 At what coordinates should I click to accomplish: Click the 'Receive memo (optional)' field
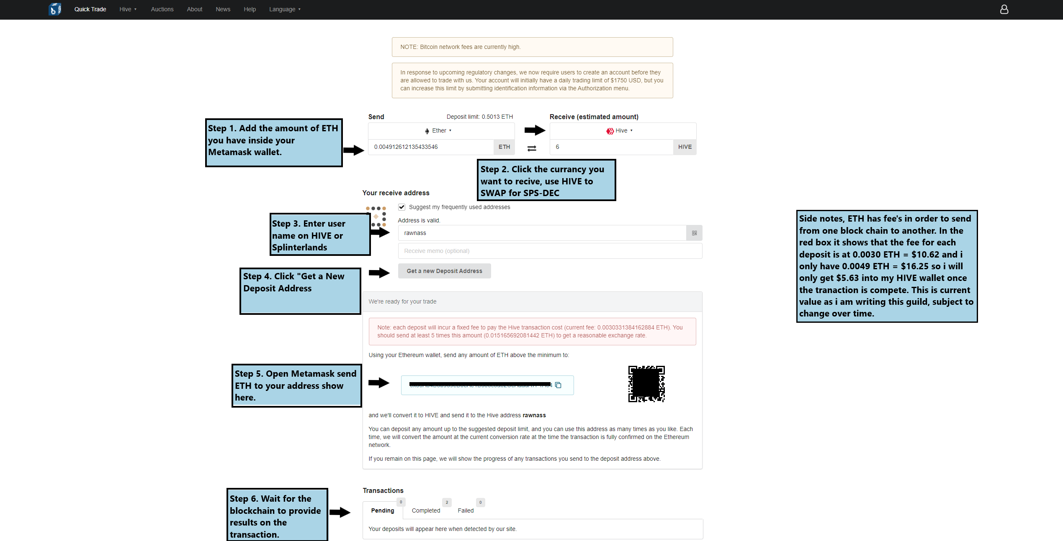550,251
